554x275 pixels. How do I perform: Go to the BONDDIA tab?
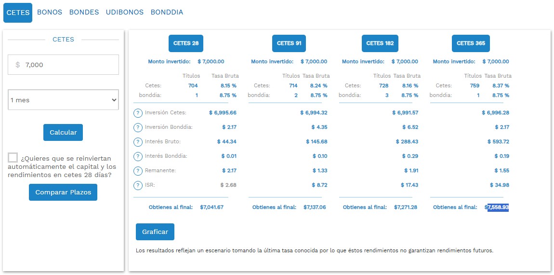pyautogui.click(x=167, y=13)
